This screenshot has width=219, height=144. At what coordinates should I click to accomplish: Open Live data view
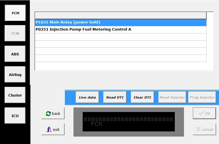(87, 97)
